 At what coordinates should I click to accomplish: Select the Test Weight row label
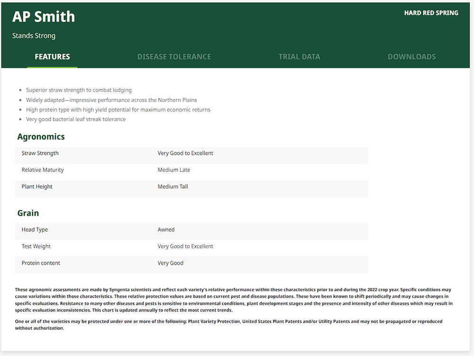coord(36,246)
